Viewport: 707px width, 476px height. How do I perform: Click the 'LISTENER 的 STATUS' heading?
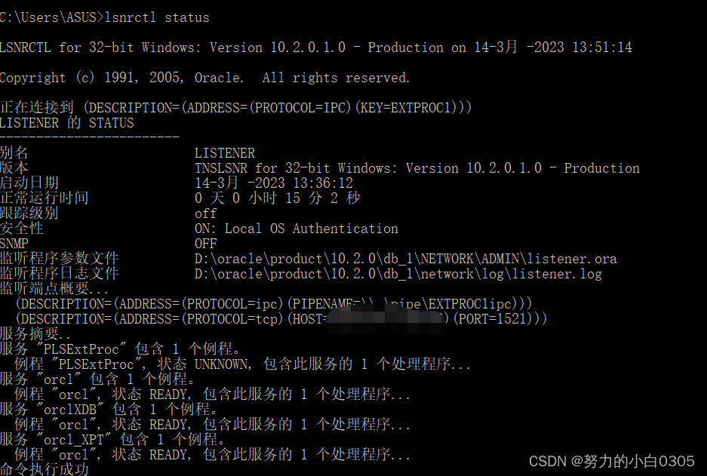point(66,123)
